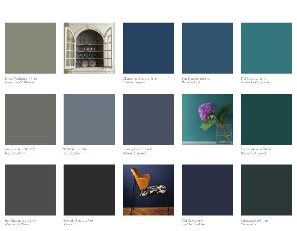Click the "Zona Gris" italic caption
The height and width of the screenshot is (231, 297).
coord(70,224)
